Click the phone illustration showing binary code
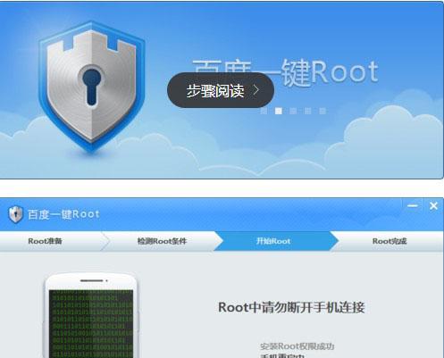Image resolution: width=444 pixels, height=358 pixels. [91, 315]
